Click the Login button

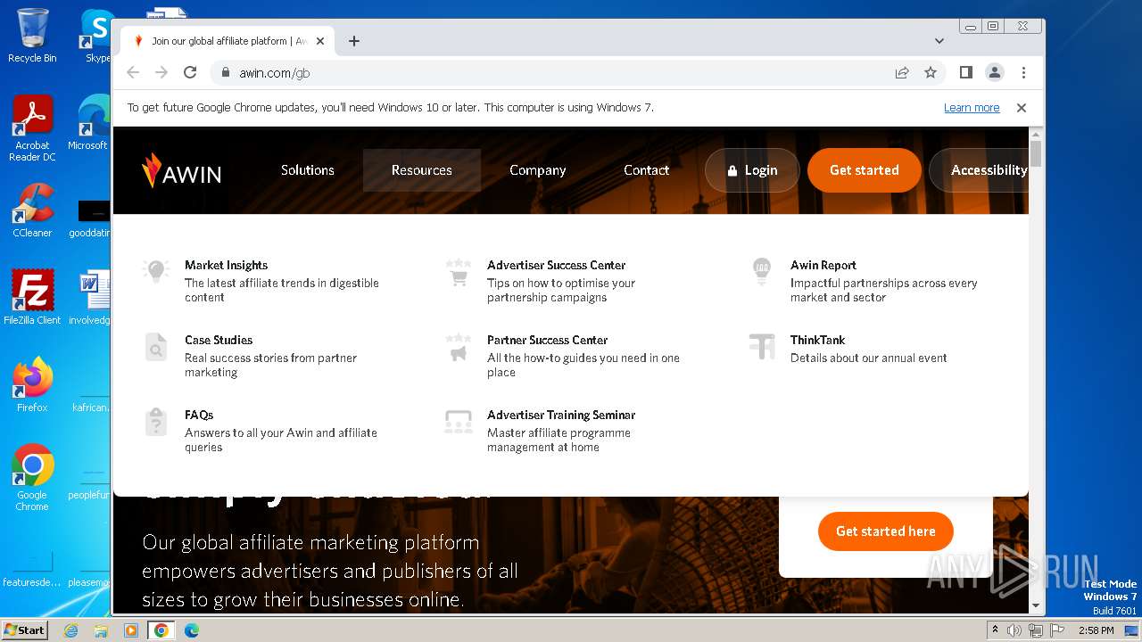click(752, 170)
